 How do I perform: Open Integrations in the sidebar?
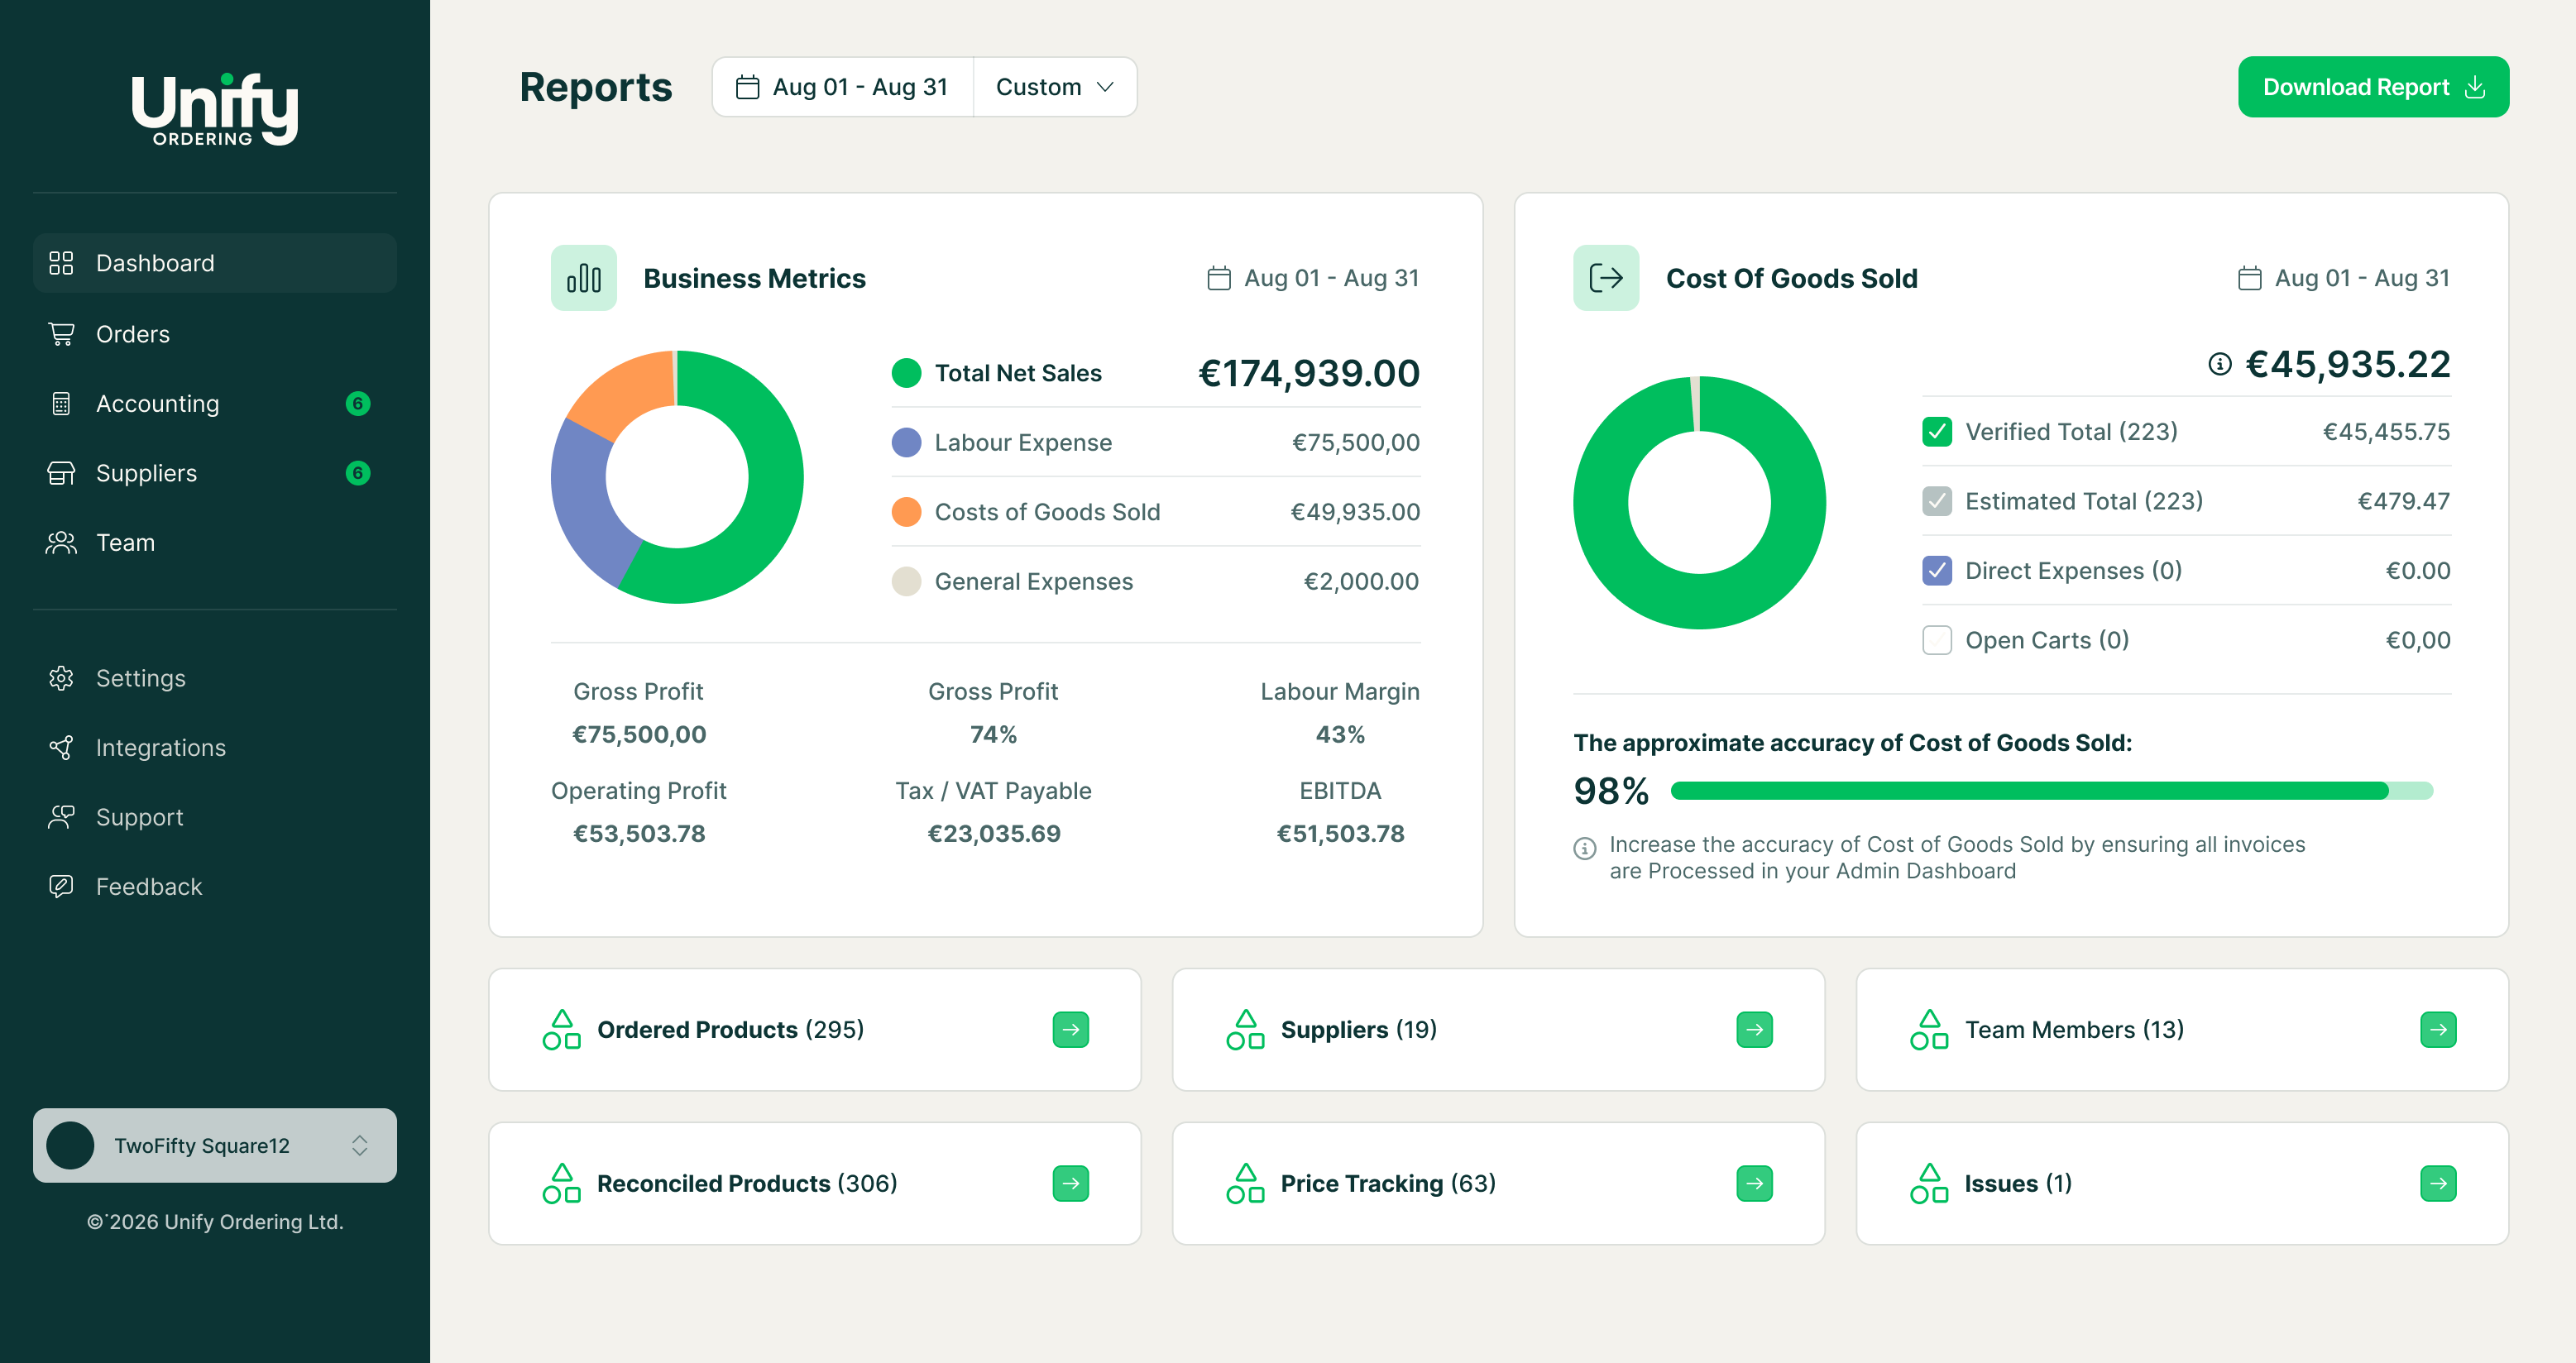(215, 748)
